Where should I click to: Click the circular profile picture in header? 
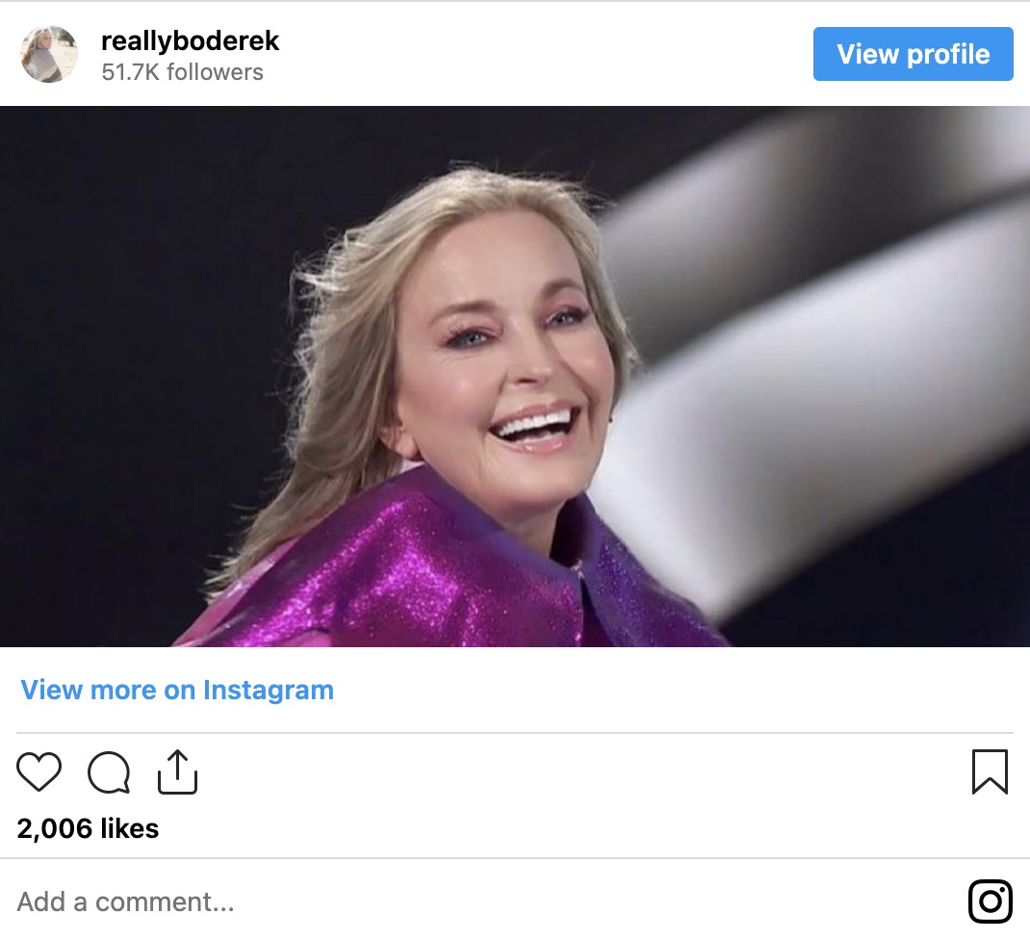coord(48,54)
